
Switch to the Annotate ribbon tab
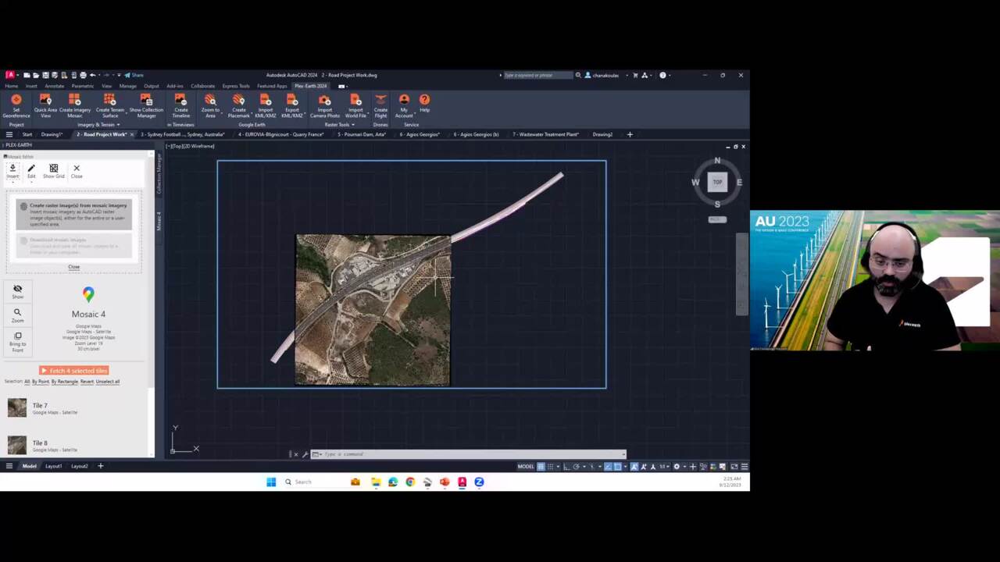point(54,86)
